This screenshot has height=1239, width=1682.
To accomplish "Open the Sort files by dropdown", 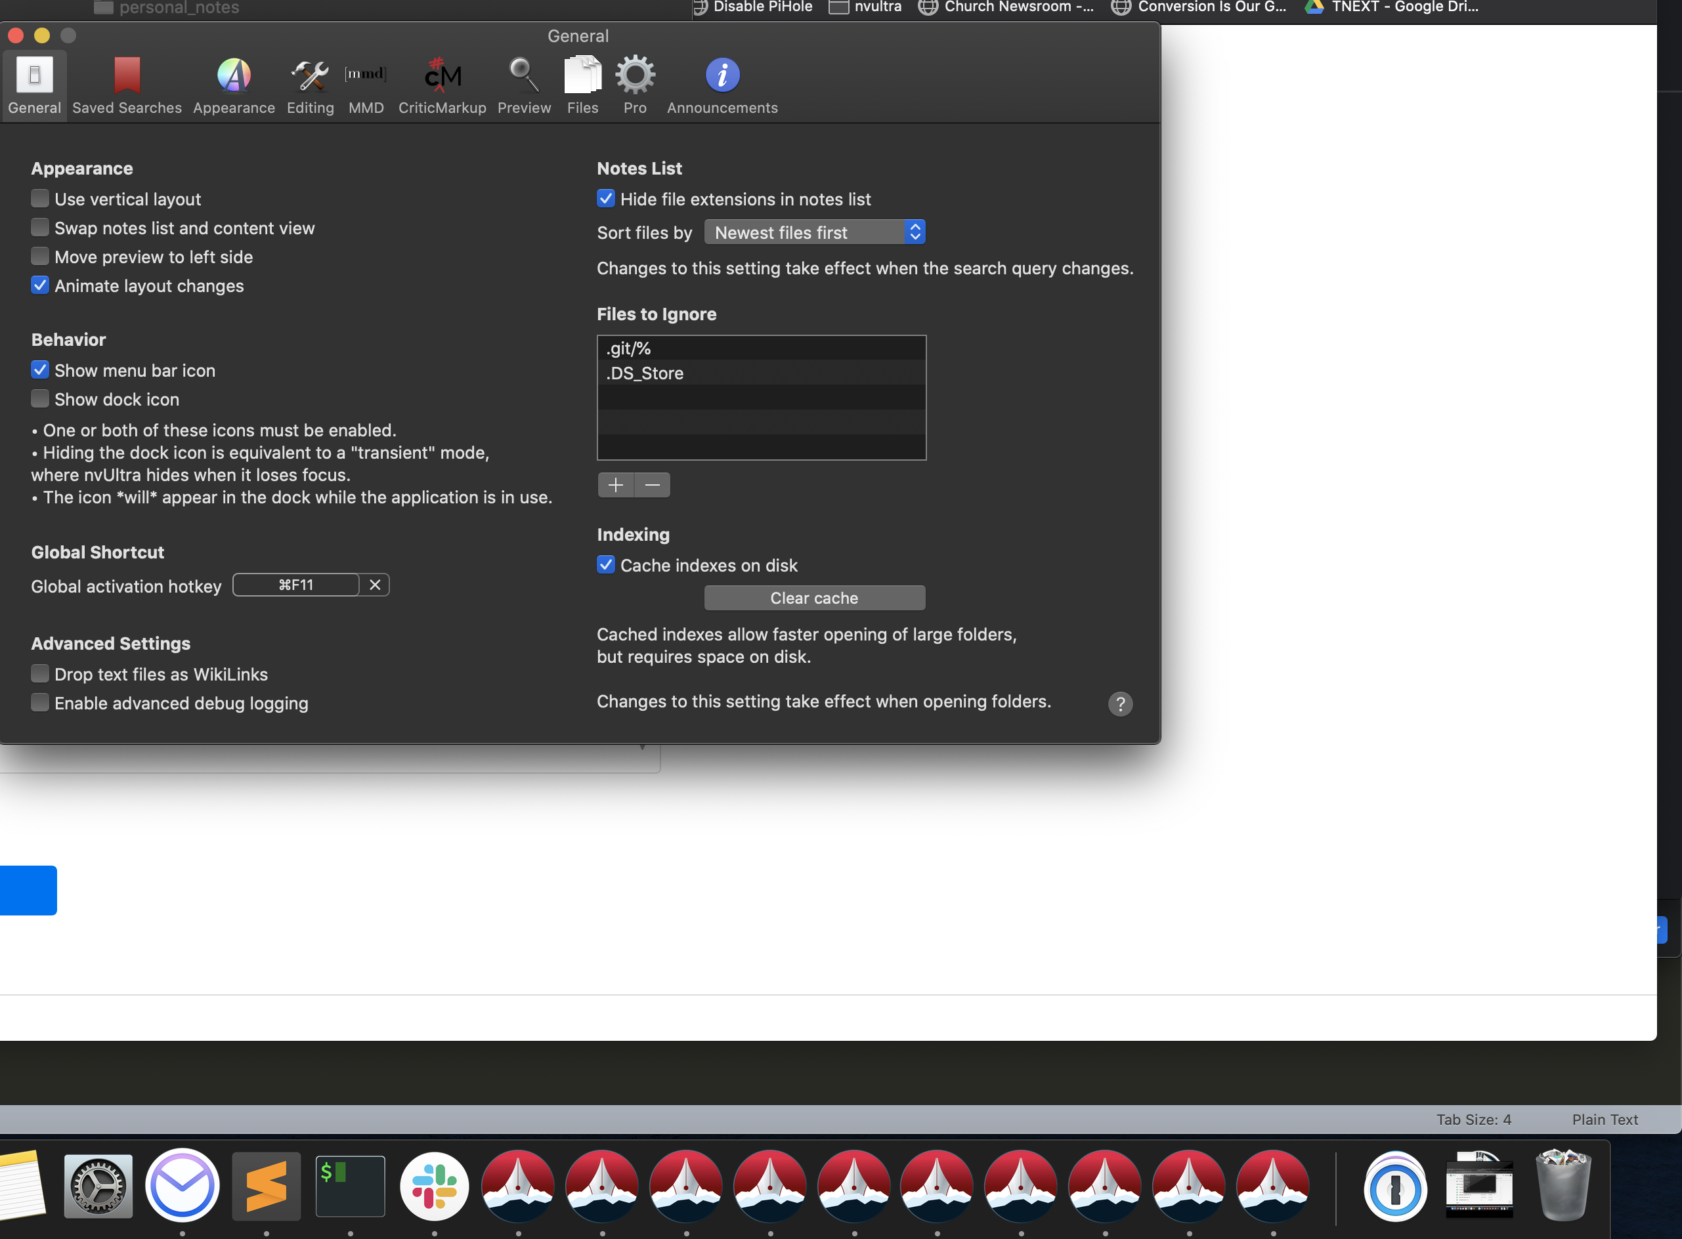I will 814,232.
